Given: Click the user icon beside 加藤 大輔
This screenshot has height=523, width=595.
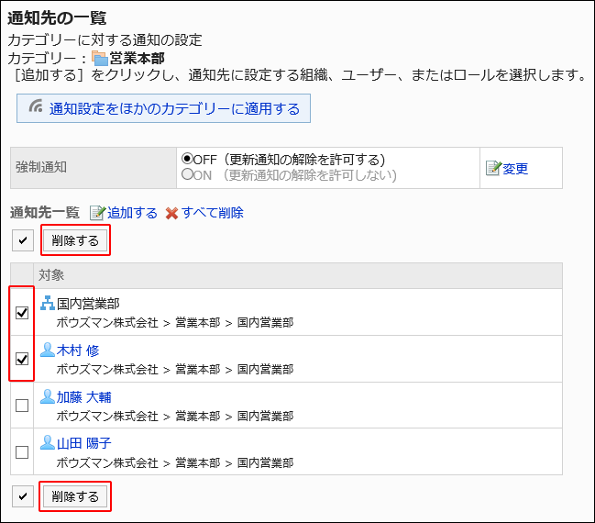Looking at the screenshot, I should 48,396.
